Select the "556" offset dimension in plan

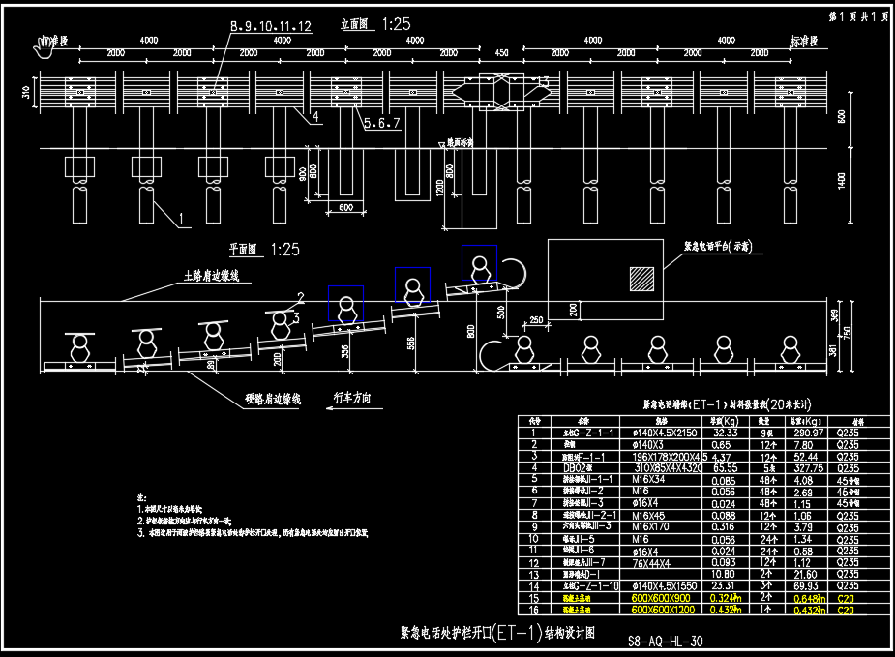(x=411, y=343)
